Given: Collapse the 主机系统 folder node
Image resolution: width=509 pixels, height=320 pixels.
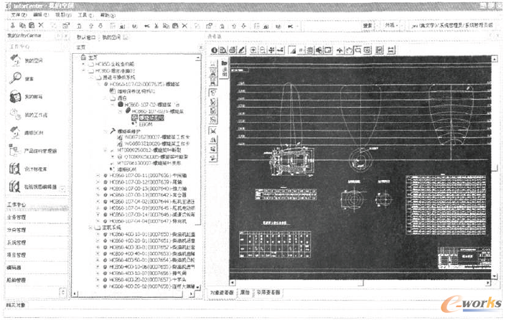Looking at the screenshot, I should coord(90,227).
